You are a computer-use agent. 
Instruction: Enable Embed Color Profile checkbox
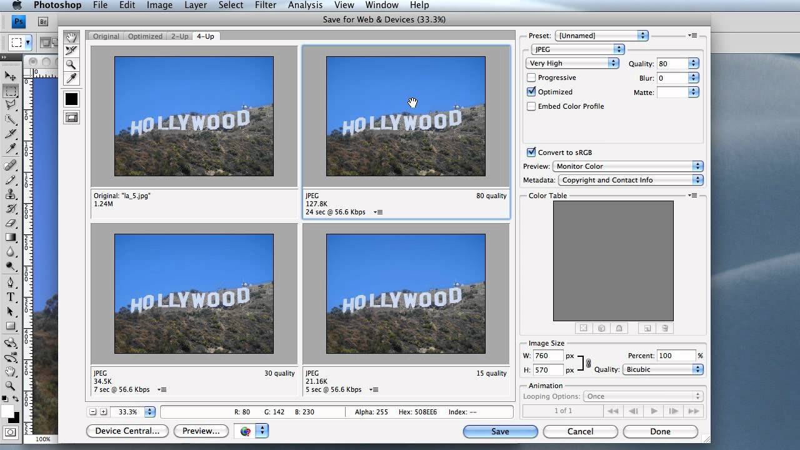click(531, 106)
